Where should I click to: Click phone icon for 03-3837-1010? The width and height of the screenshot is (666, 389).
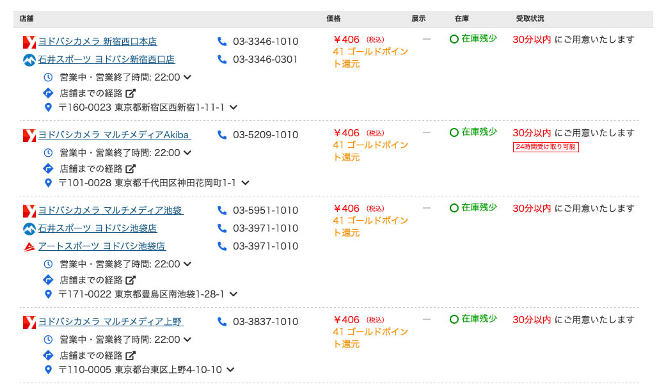[x=222, y=321]
